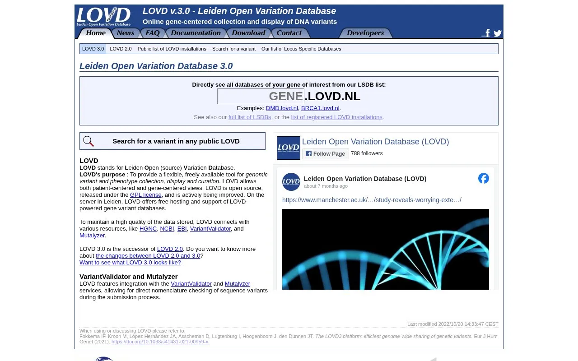578x361 pixels.
Task: Open the Developers tab
Action: [365, 33]
